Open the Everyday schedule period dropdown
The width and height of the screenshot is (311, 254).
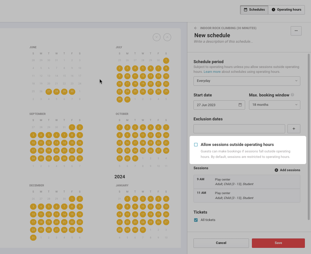(x=247, y=81)
